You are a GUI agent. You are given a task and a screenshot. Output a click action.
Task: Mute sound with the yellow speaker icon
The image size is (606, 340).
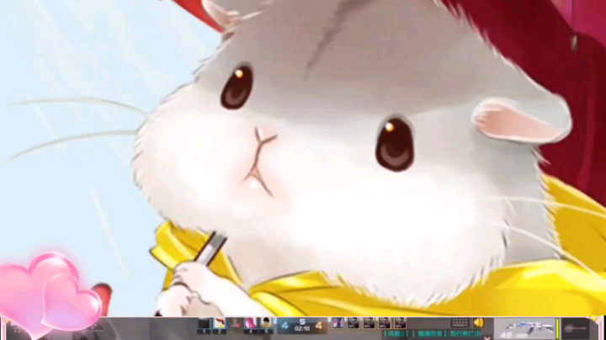click(x=479, y=322)
